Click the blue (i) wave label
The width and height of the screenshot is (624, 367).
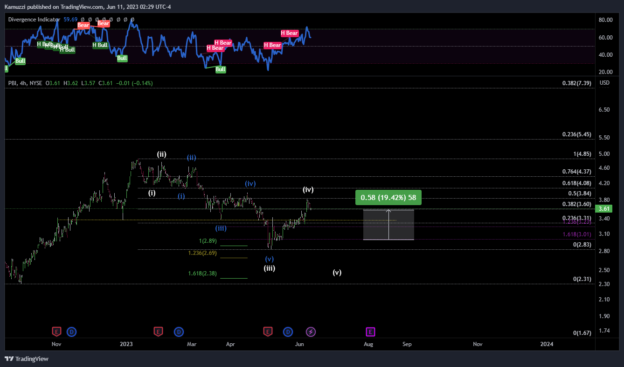tap(181, 196)
